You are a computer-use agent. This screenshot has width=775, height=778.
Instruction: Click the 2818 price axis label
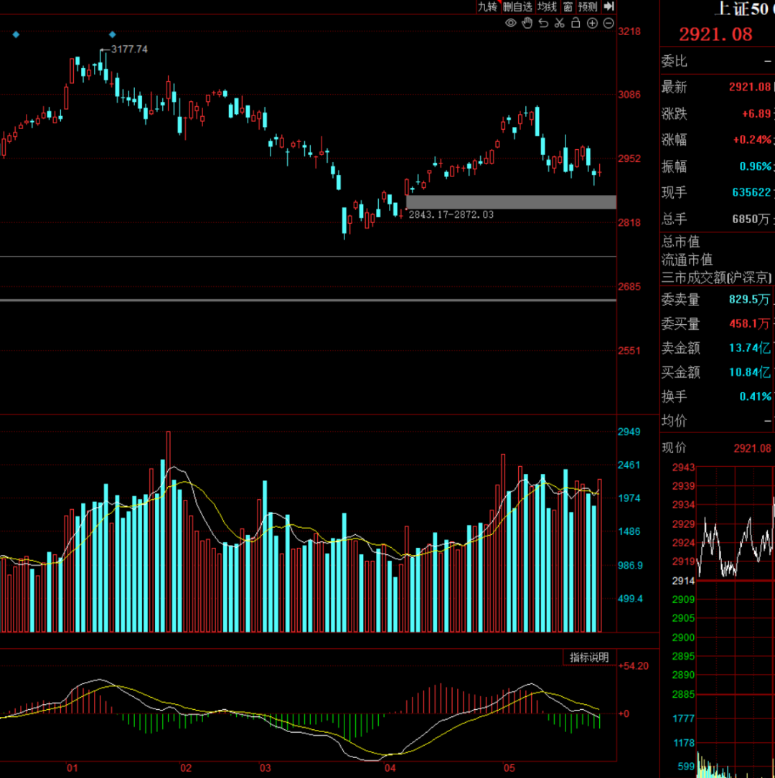[x=629, y=223]
